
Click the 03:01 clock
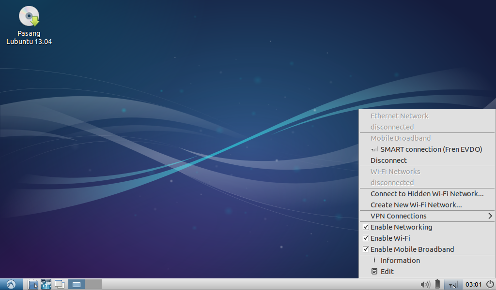[474, 284]
